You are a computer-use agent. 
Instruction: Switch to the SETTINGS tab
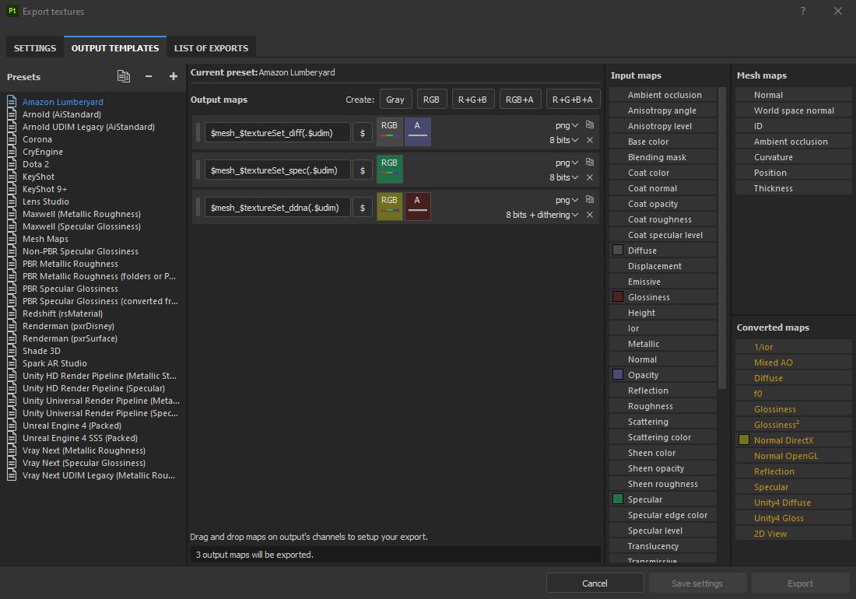35,48
